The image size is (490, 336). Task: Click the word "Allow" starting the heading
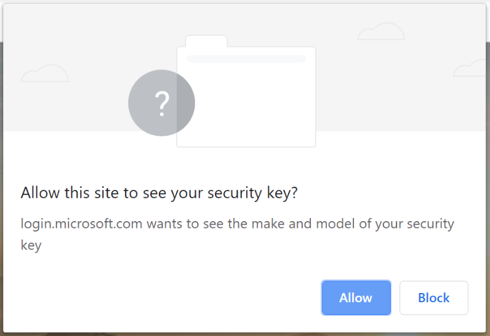pyautogui.click(x=38, y=193)
